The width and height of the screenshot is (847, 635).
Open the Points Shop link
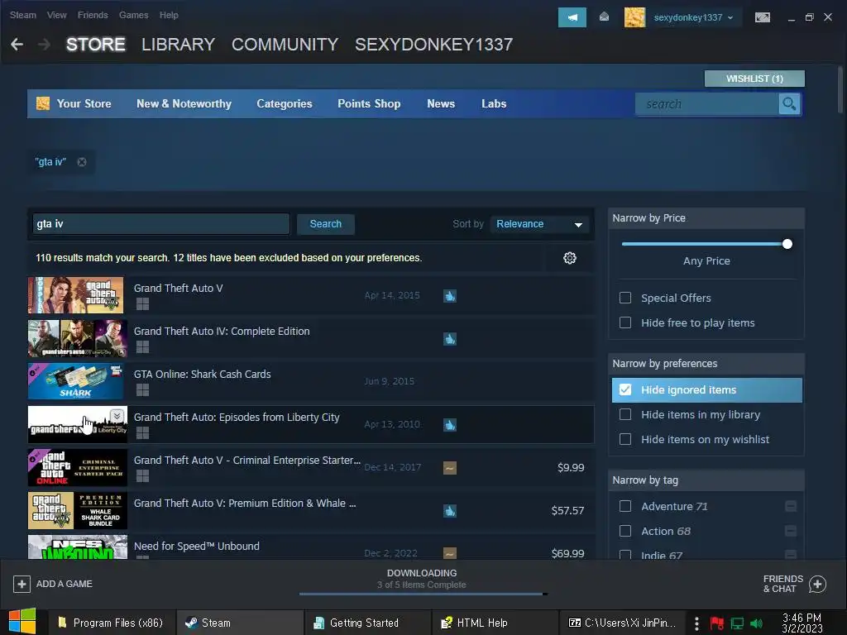click(369, 103)
